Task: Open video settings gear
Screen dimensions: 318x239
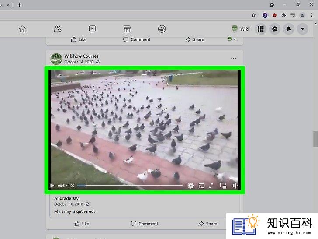Action: point(190,186)
